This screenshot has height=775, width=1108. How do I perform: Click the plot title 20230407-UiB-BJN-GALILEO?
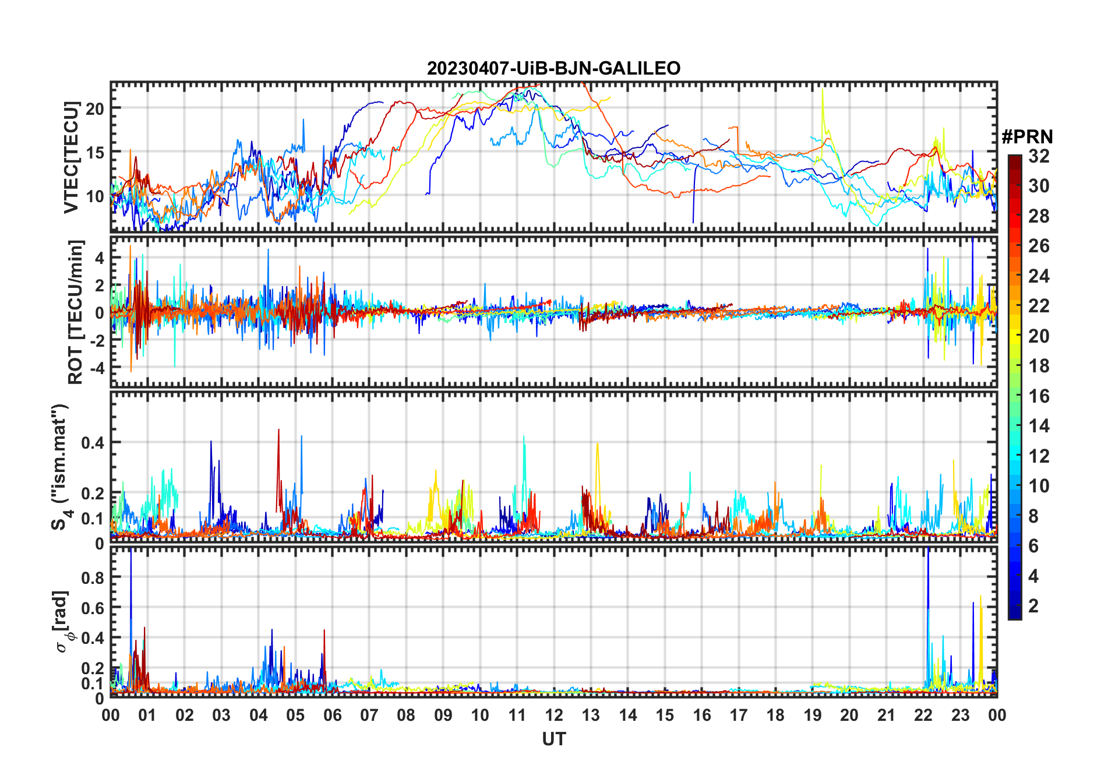click(553, 68)
